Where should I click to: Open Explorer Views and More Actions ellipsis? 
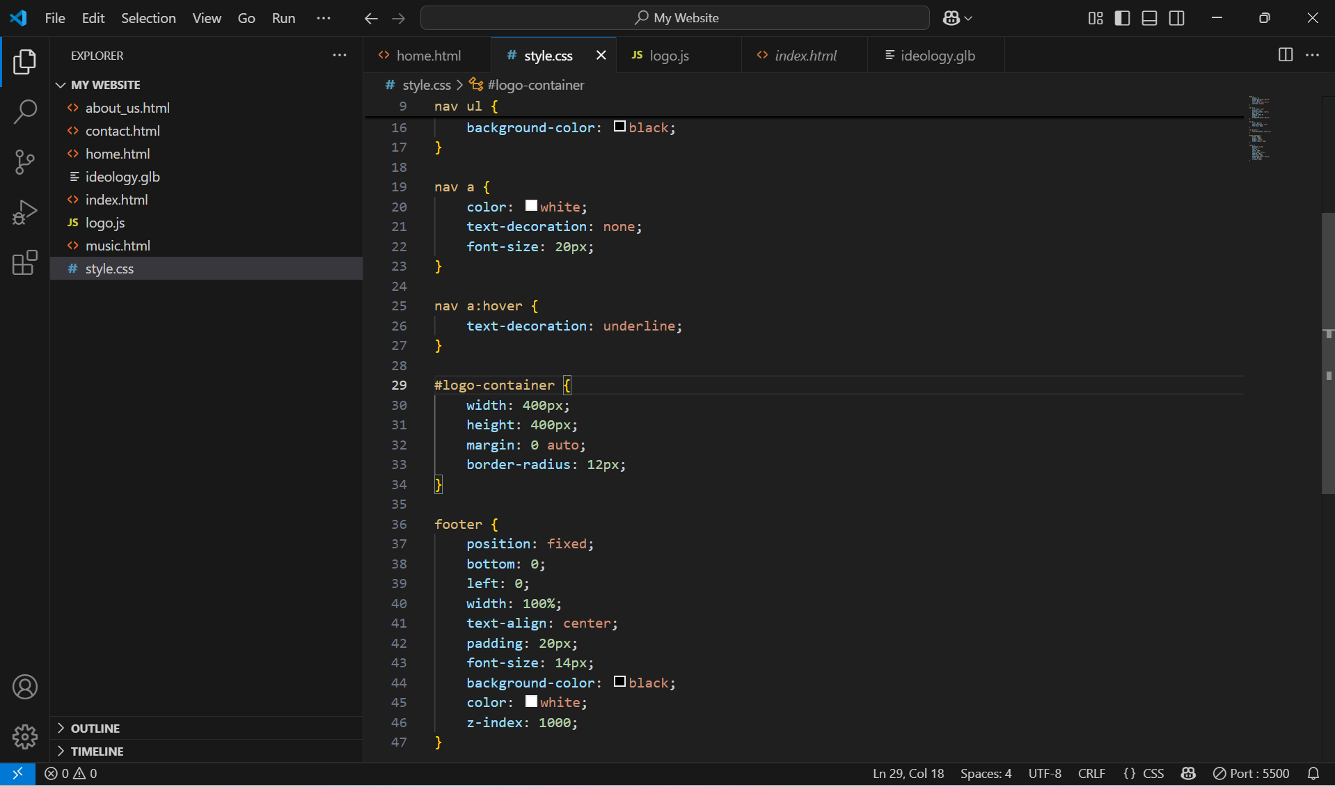click(x=340, y=55)
